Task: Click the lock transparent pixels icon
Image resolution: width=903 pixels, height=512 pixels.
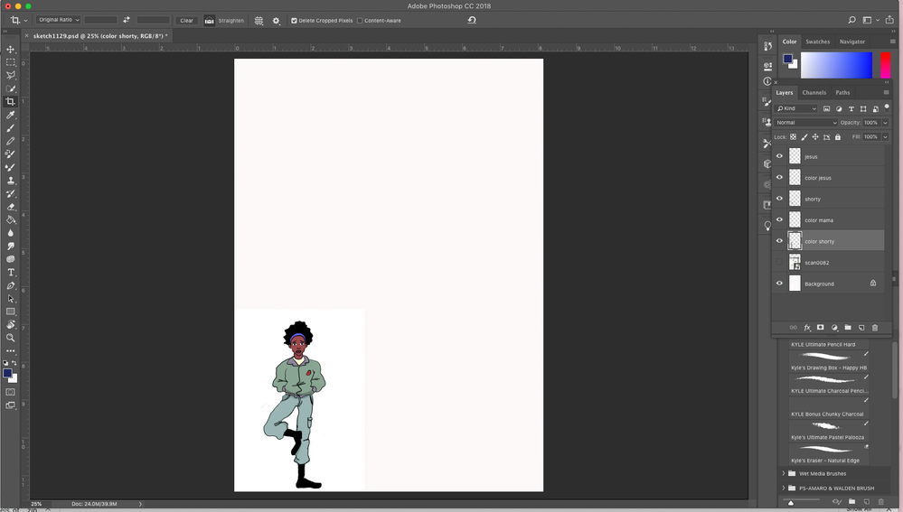Action: pyautogui.click(x=793, y=137)
